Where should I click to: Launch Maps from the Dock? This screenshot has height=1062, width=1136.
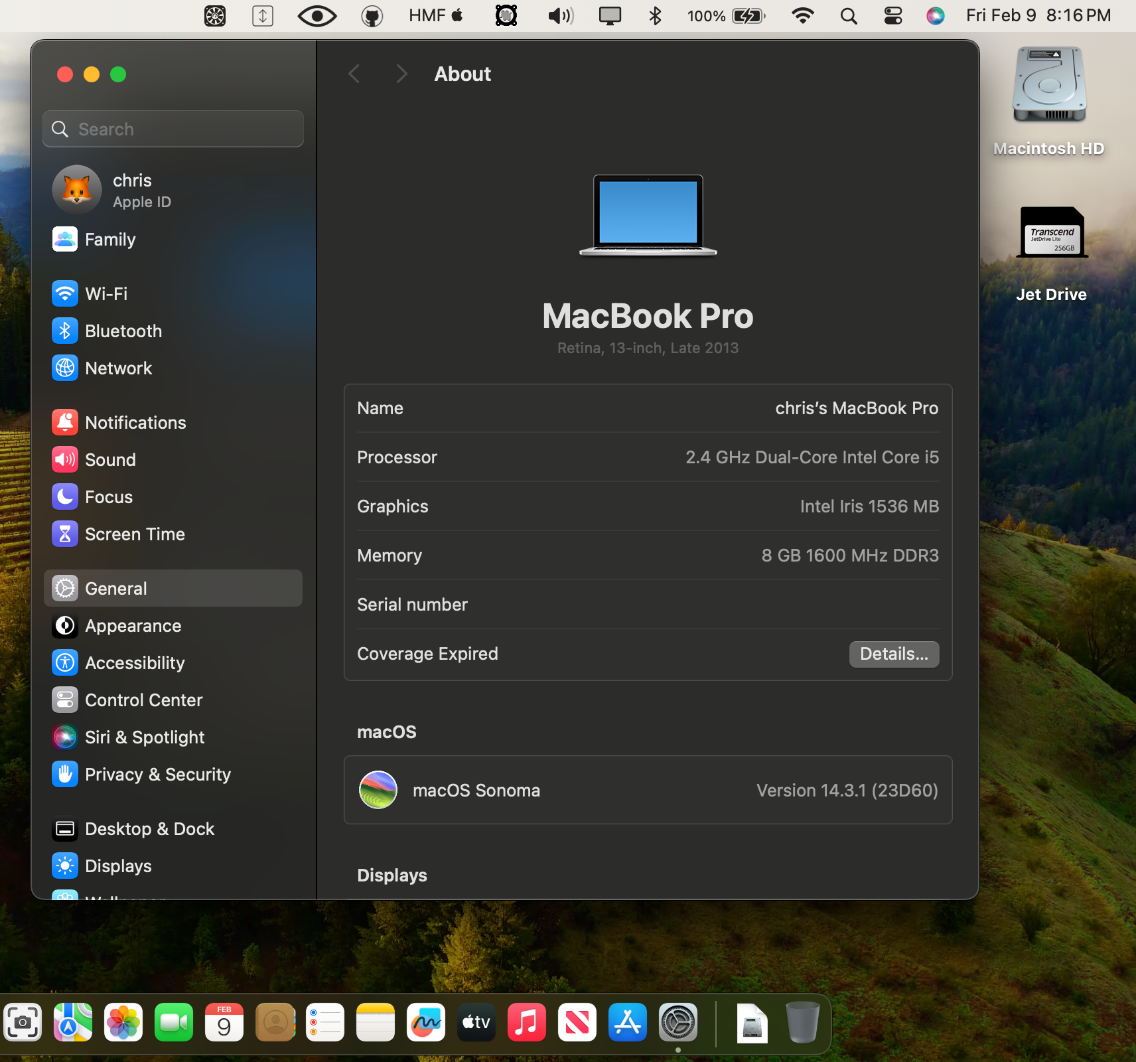(73, 1022)
